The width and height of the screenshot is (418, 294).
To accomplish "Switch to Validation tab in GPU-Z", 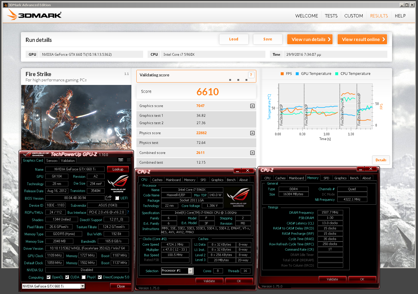I will coord(68,161).
